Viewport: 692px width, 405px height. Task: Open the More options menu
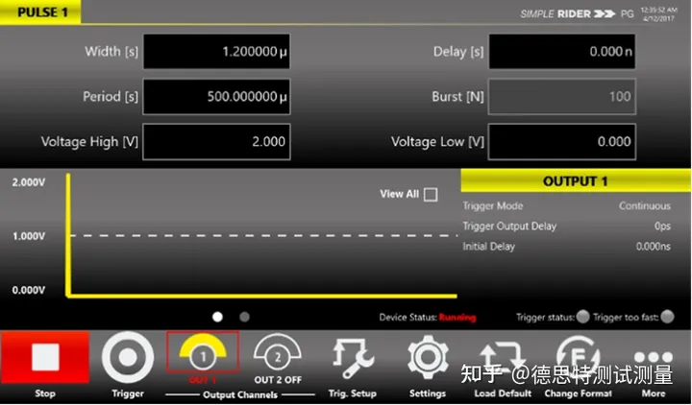pos(654,356)
